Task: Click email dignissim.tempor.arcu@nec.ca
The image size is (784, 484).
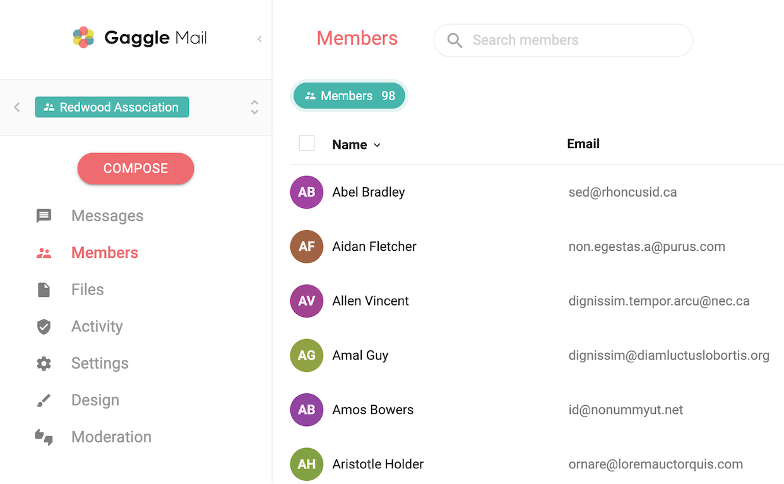Action: coord(659,301)
